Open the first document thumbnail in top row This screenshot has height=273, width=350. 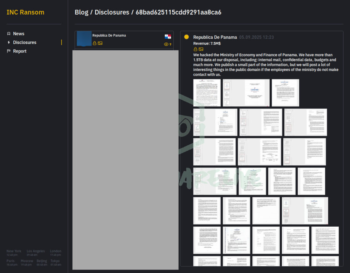coord(207,93)
